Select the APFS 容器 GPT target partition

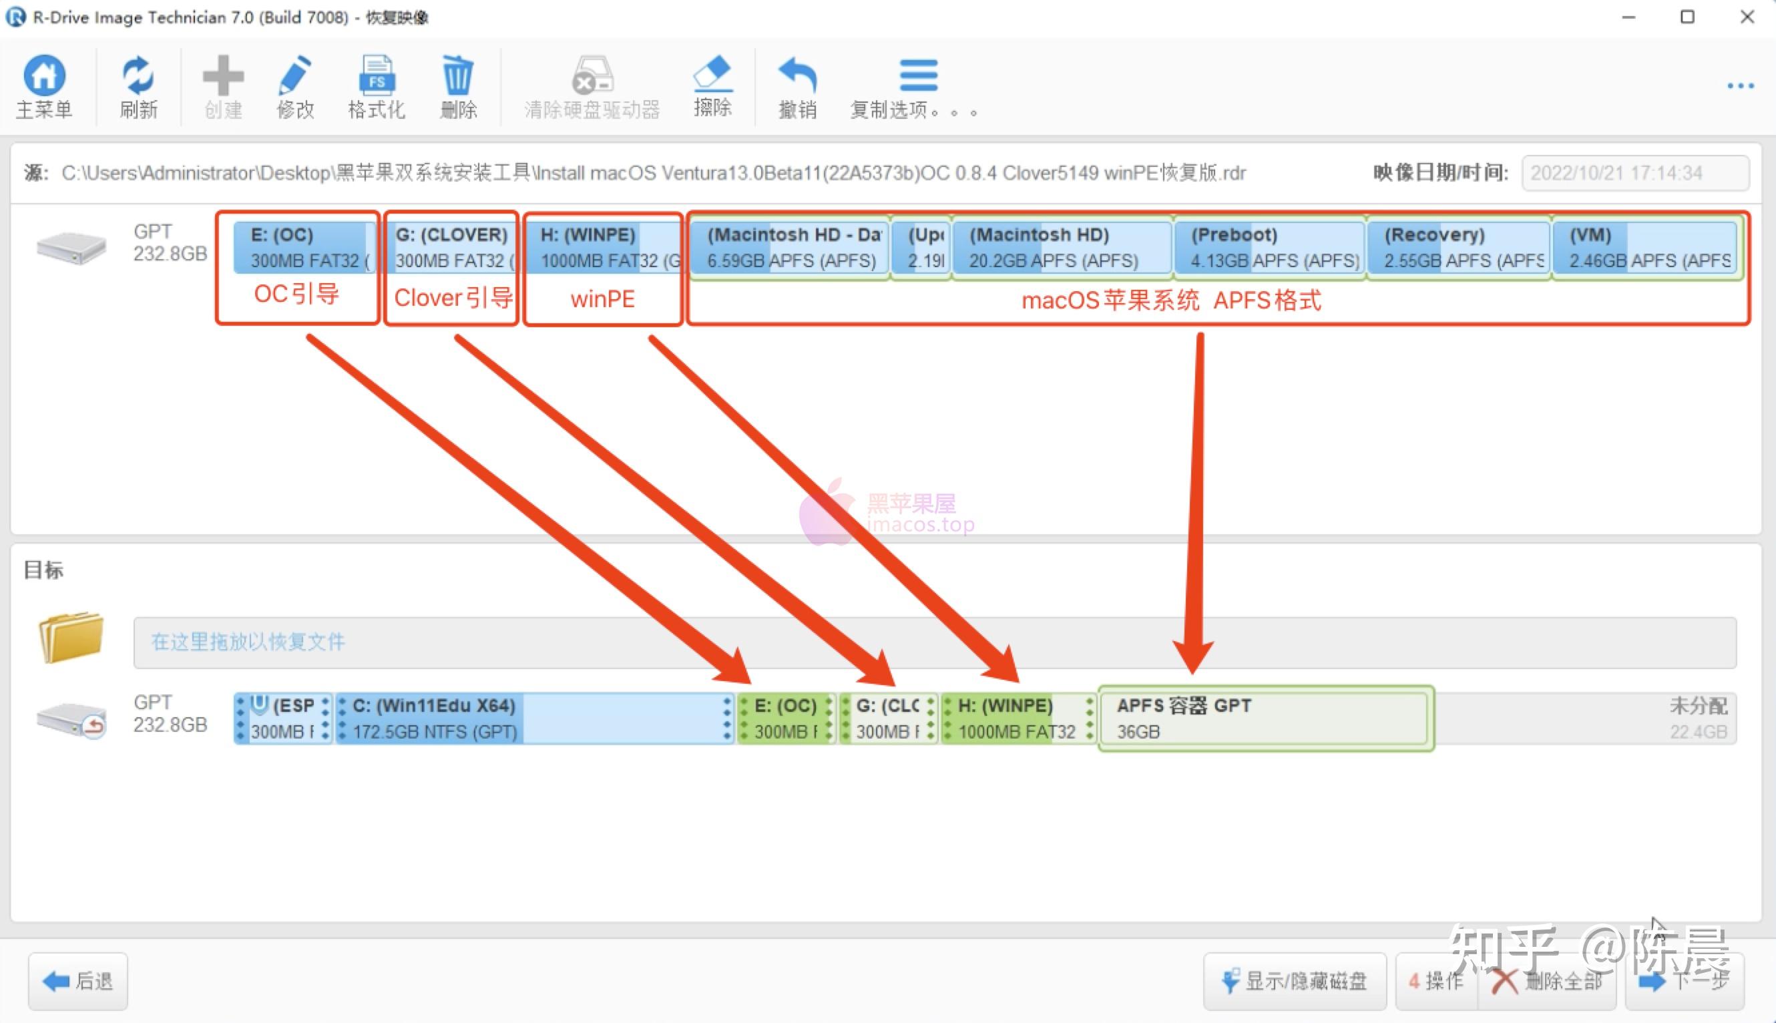click(1265, 718)
